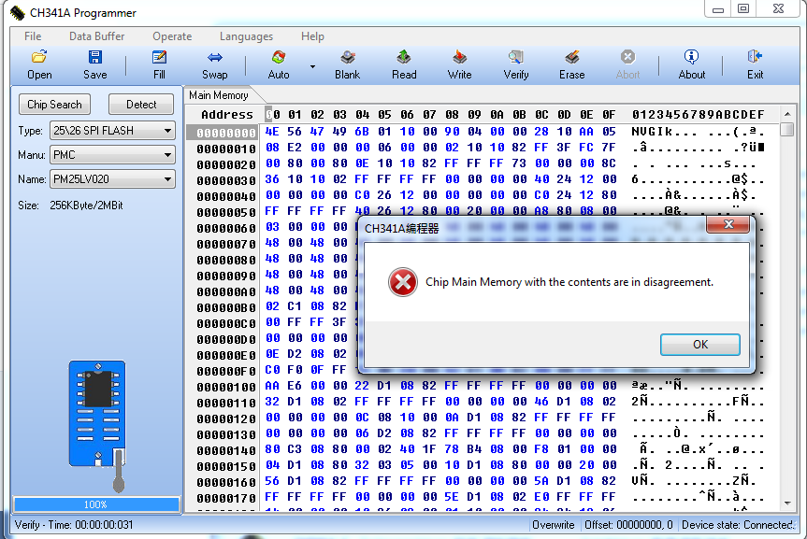Open the Type combo box 25\26 SPI FLASH
The height and width of the screenshot is (539, 807).
pos(112,131)
